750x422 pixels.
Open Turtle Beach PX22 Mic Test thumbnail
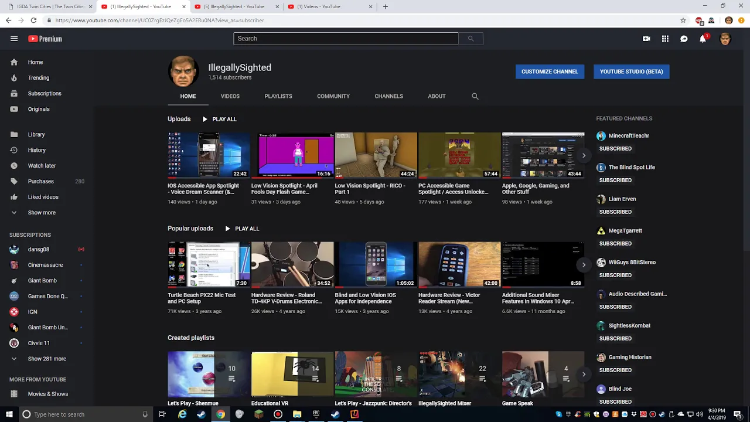click(x=209, y=265)
